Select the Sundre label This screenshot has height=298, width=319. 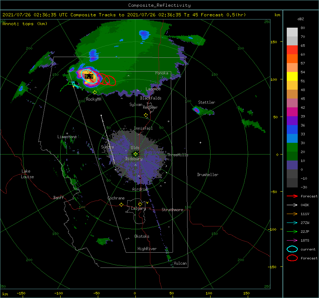107,147
